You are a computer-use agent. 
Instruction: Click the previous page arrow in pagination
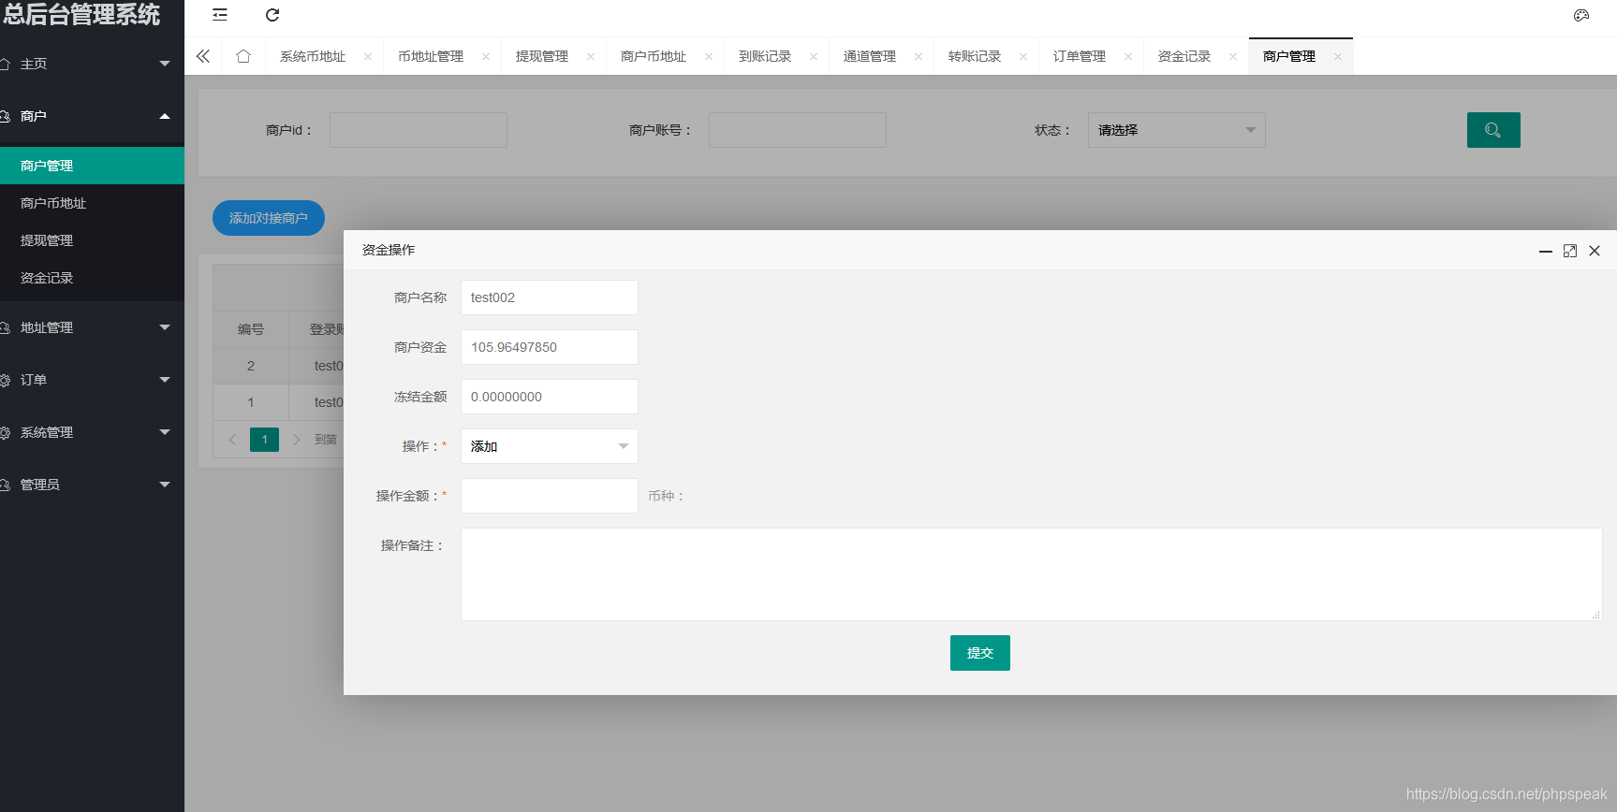pos(232,440)
